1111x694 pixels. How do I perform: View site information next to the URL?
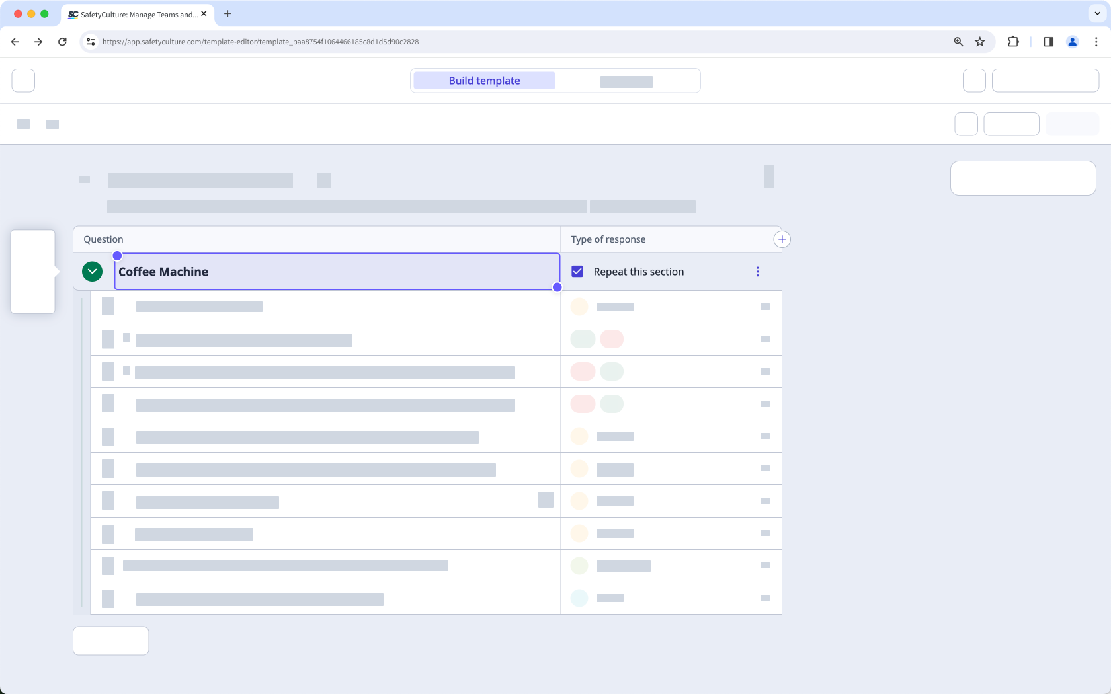[91, 42]
